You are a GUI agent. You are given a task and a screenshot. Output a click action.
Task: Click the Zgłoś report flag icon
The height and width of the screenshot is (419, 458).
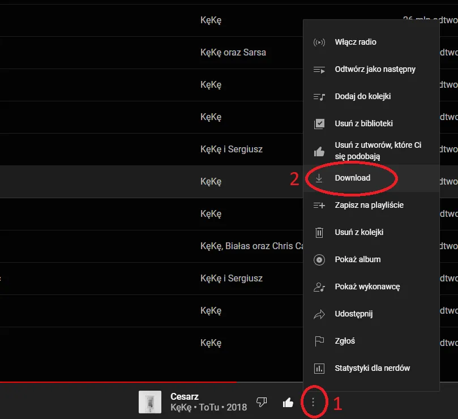point(319,341)
